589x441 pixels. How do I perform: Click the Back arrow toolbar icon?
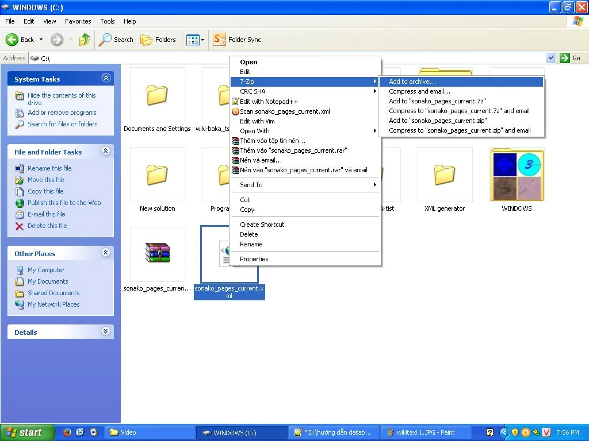pyautogui.click(x=12, y=40)
